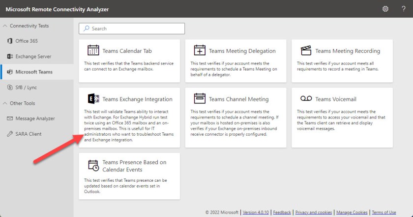Open the Teams Channel Meeting test title

tap(238, 99)
